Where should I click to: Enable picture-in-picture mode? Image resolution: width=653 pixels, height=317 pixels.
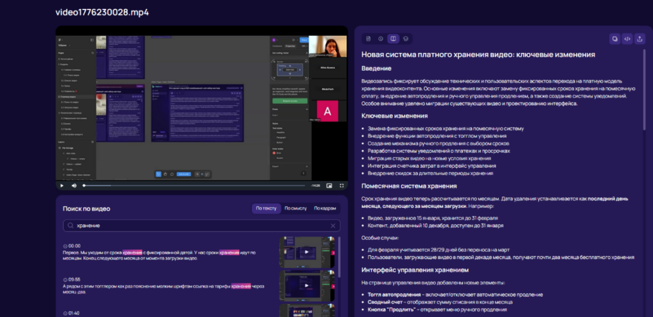pos(330,186)
